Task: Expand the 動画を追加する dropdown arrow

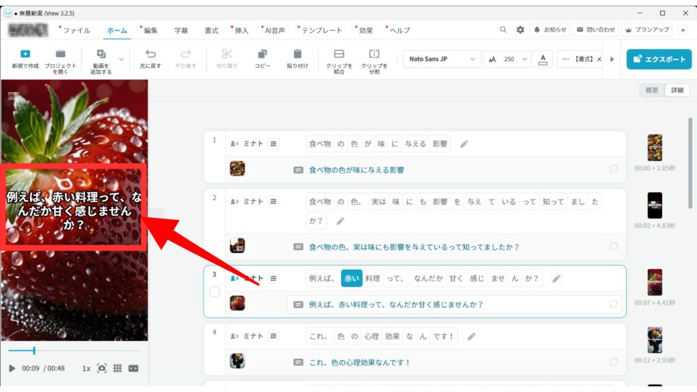Action: tap(122, 59)
